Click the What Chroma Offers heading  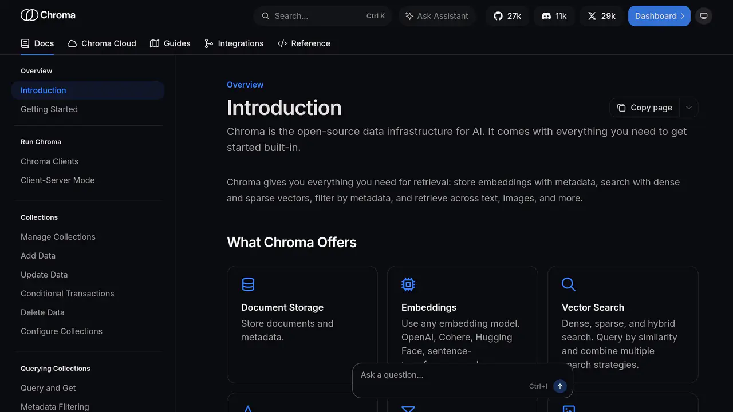tap(291, 242)
